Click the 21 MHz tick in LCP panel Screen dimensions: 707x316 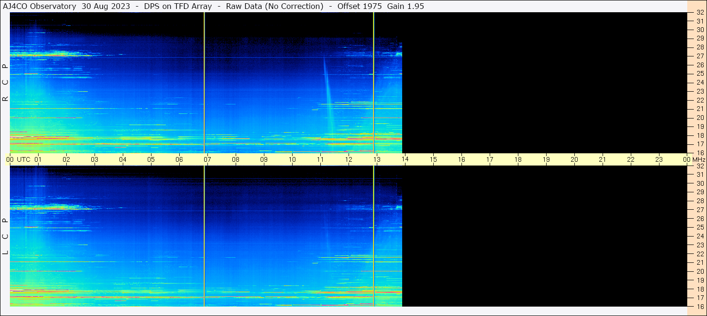click(700, 262)
